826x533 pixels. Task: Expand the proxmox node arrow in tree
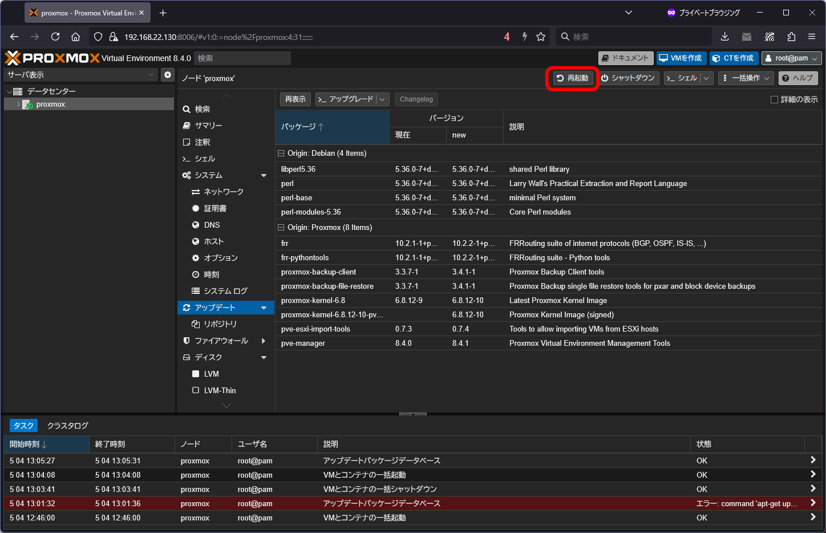point(18,104)
